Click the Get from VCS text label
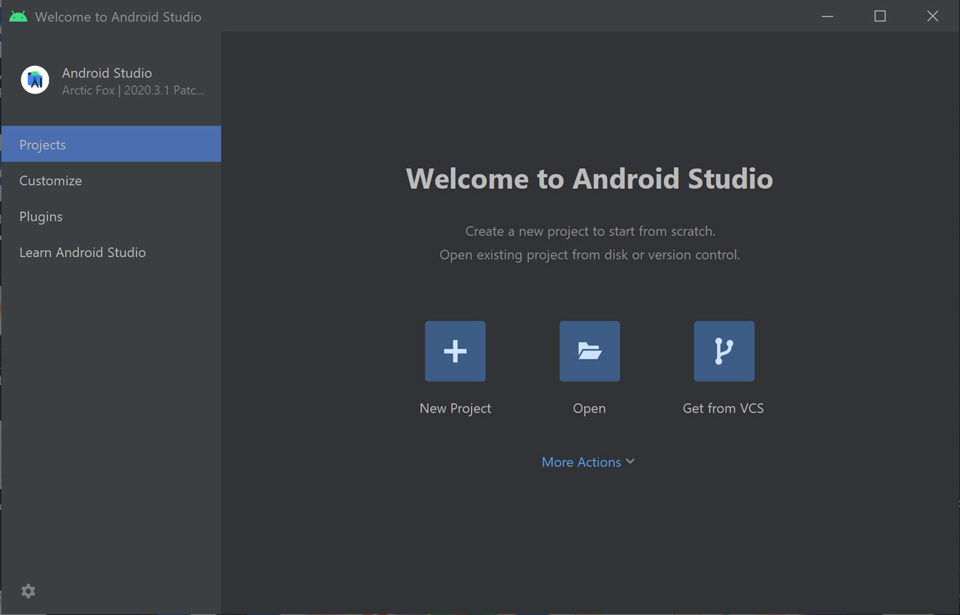The width and height of the screenshot is (960, 615). pyautogui.click(x=724, y=408)
